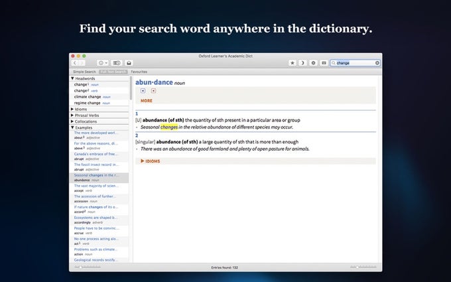The image size is (451, 282).
Task: Click the MORE link in entry
Action: (x=147, y=101)
